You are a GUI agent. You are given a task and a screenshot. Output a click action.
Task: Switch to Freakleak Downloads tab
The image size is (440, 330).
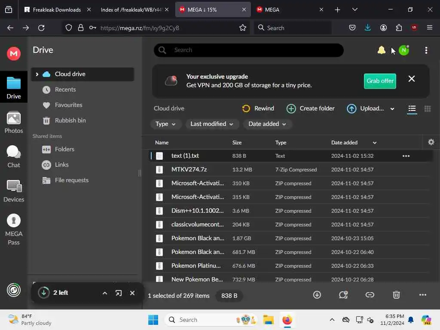[x=58, y=9]
